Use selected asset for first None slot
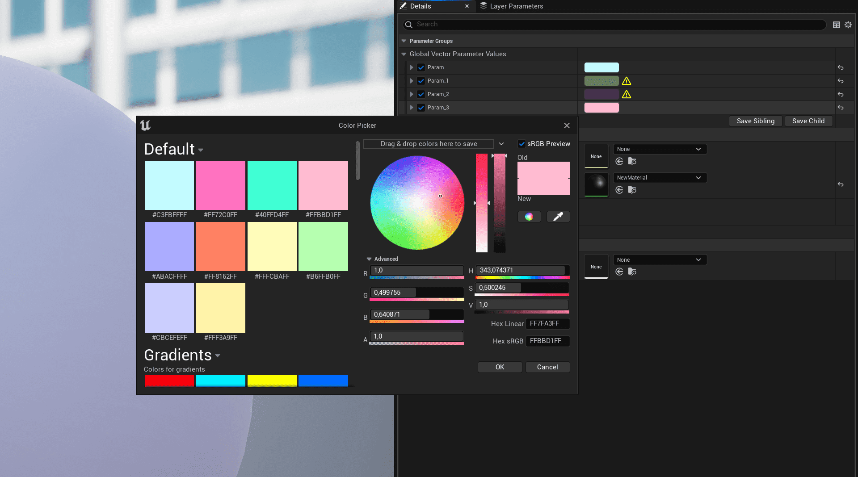This screenshot has width=858, height=477. pyautogui.click(x=619, y=161)
